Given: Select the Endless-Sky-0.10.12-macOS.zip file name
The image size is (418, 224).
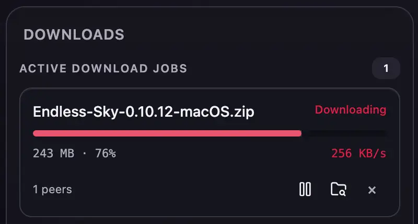Looking at the screenshot, I should [x=143, y=111].
